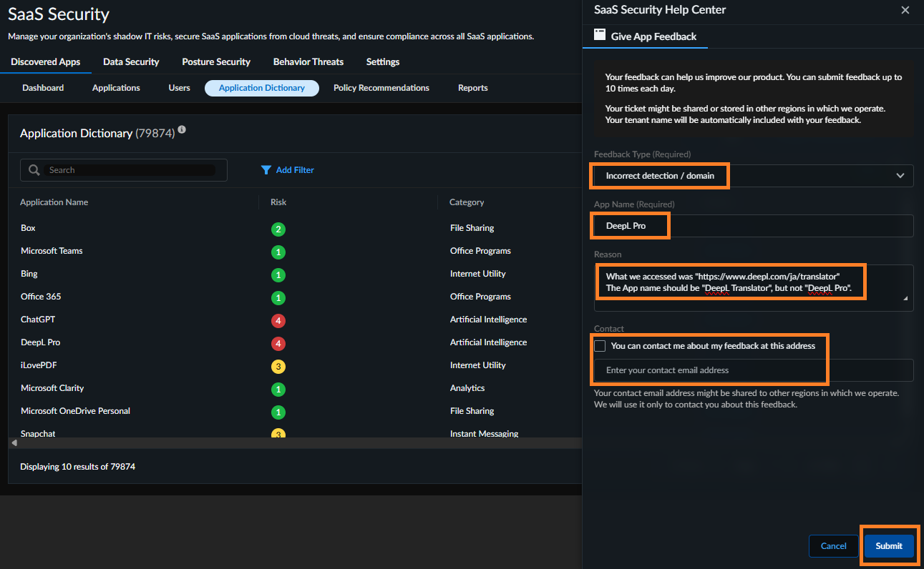This screenshot has width=924, height=569.
Task: Click the Artificial Intelligence category for ChatGPT
Action: pyautogui.click(x=488, y=320)
